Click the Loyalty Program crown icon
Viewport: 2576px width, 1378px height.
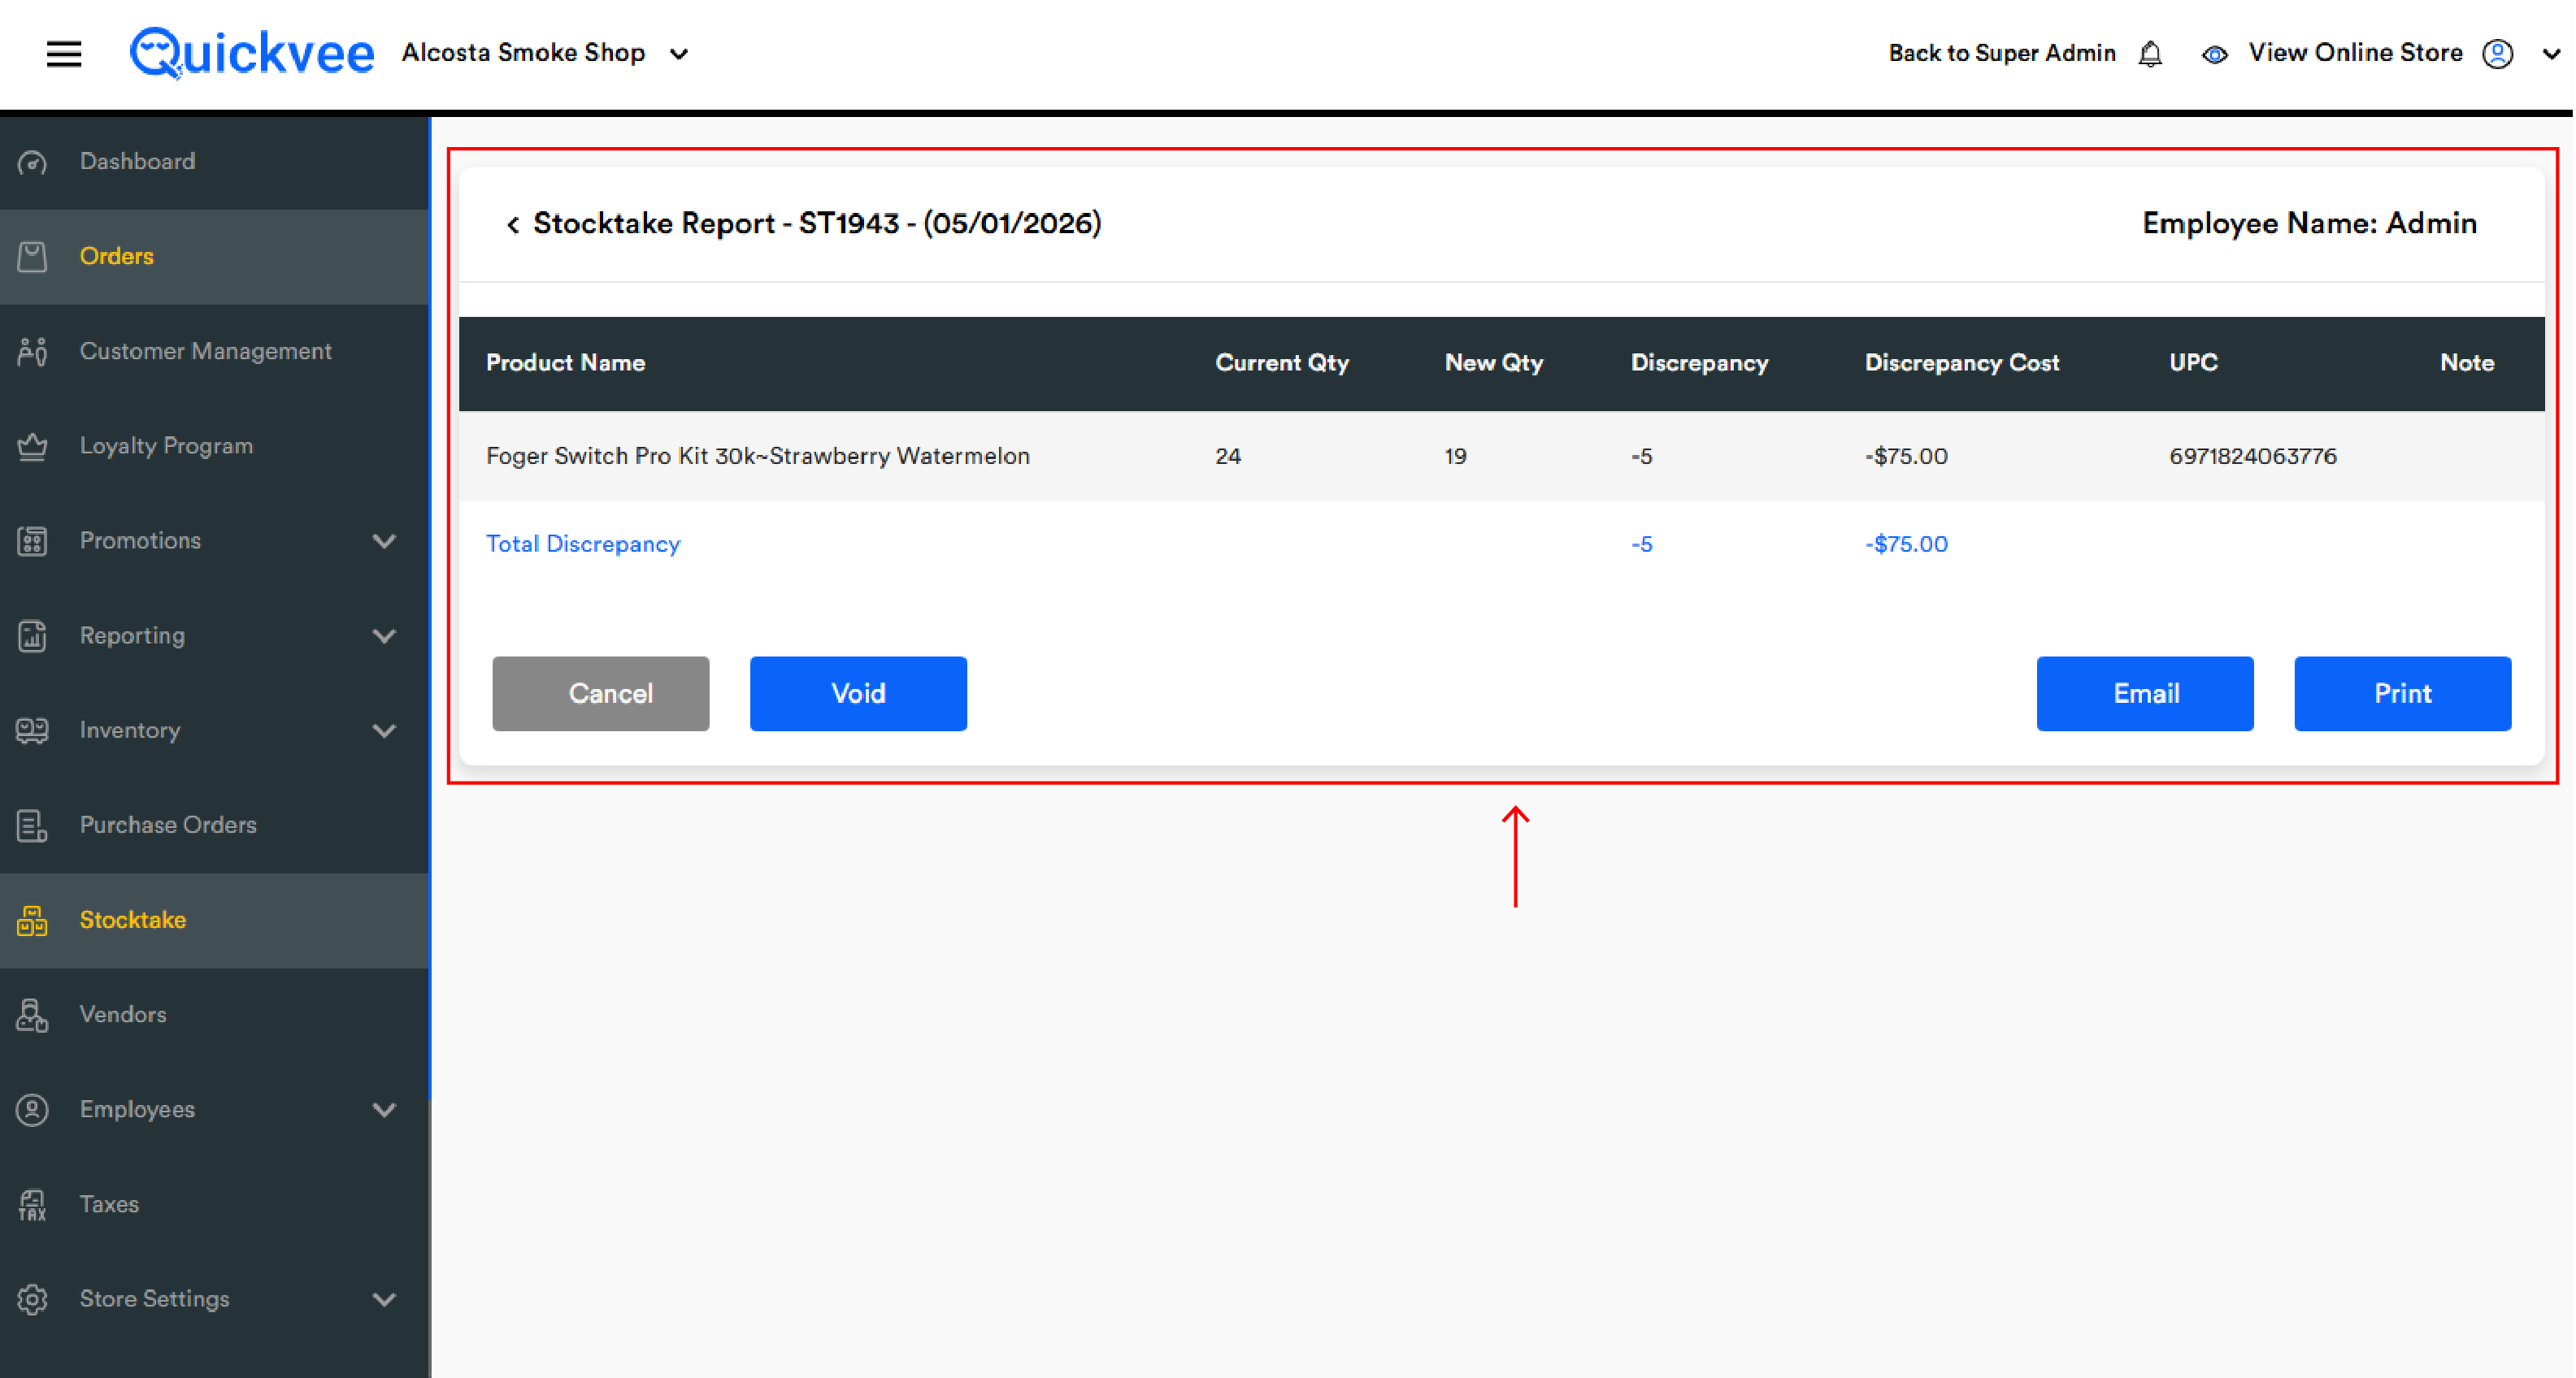pyautogui.click(x=32, y=447)
